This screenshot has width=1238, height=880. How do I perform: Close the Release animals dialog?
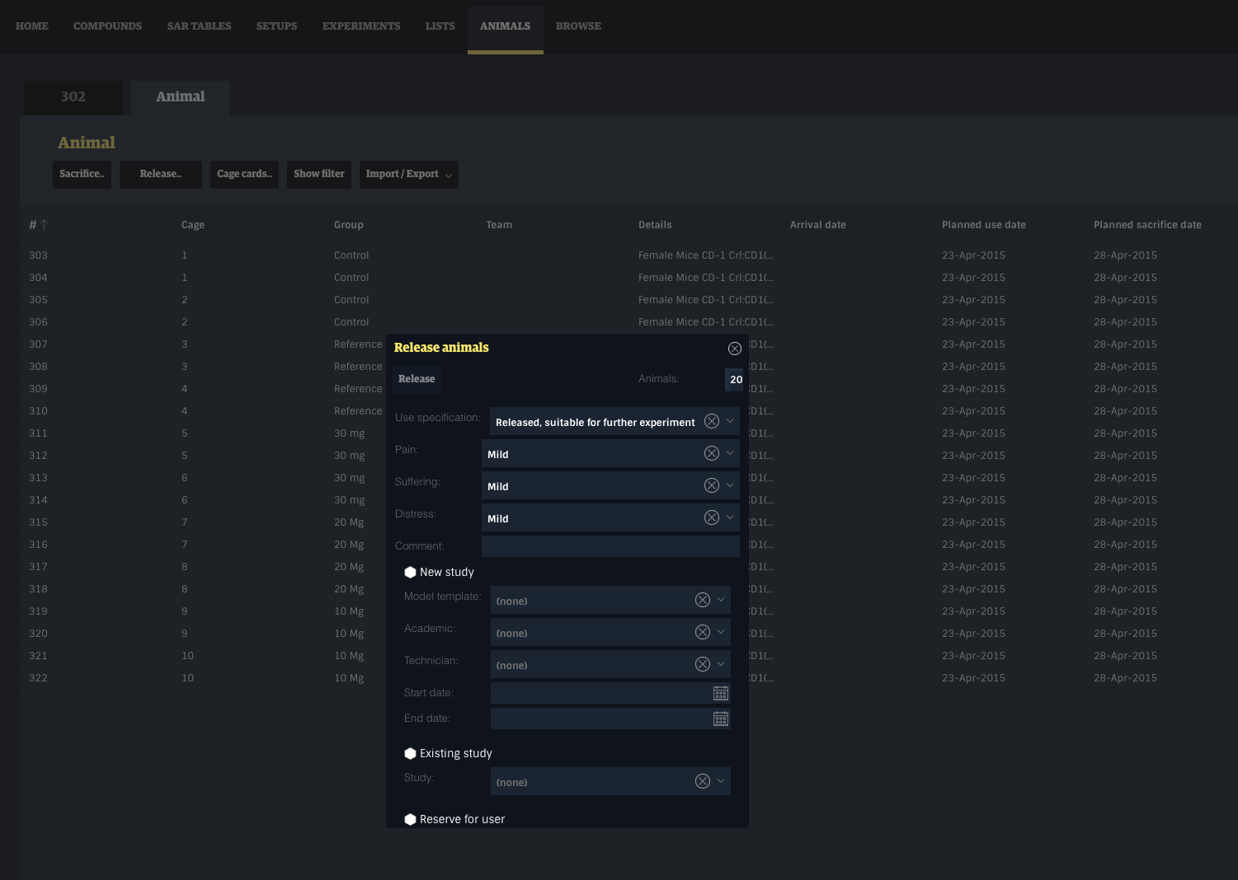click(734, 349)
